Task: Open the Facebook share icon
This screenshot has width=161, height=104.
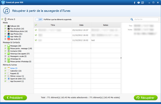Action: tap(134, 3)
